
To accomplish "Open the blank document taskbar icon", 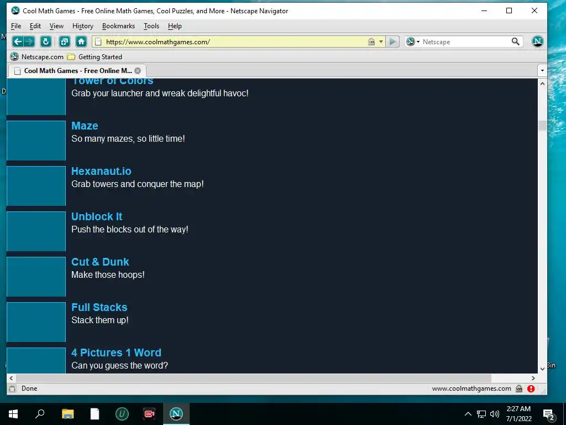I will coord(95,414).
